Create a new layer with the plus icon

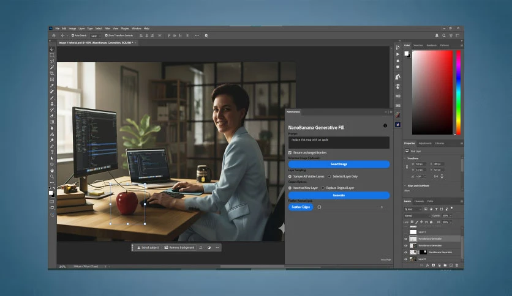(x=451, y=265)
